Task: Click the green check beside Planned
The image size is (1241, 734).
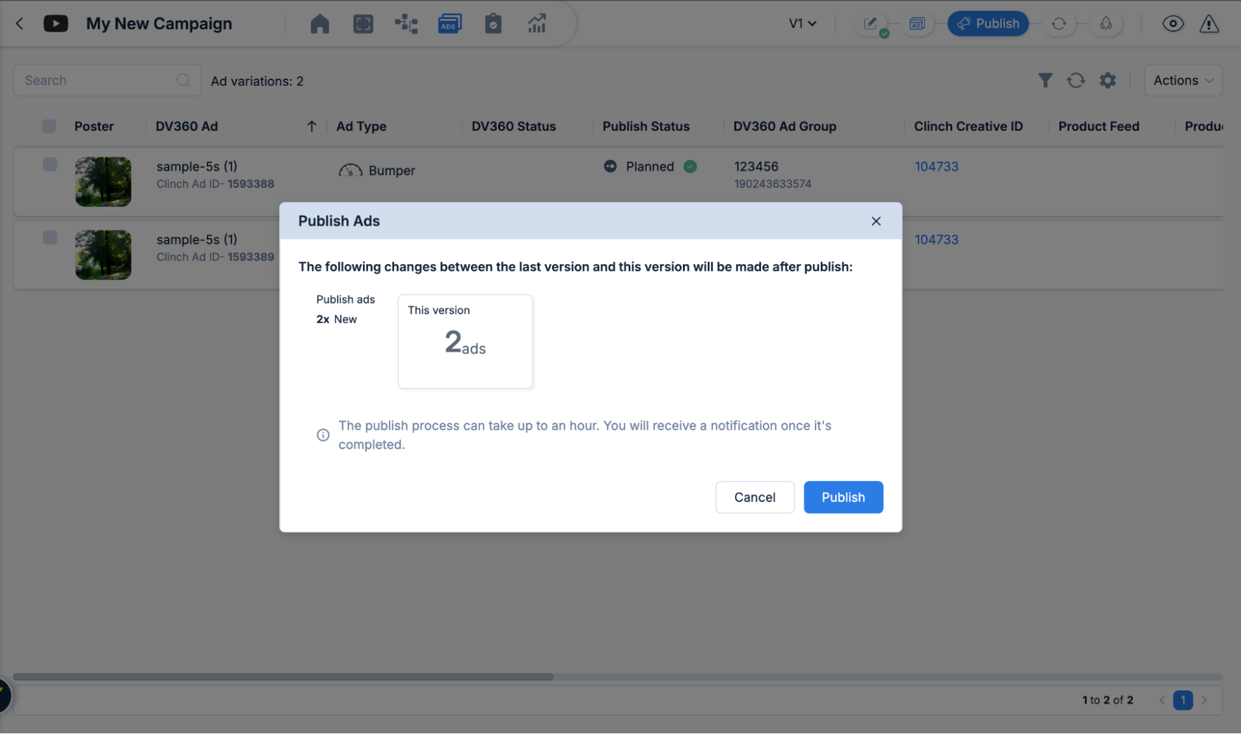Action: pos(690,166)
